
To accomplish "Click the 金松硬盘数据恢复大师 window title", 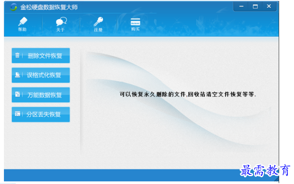I will click(x=49, y=7).
